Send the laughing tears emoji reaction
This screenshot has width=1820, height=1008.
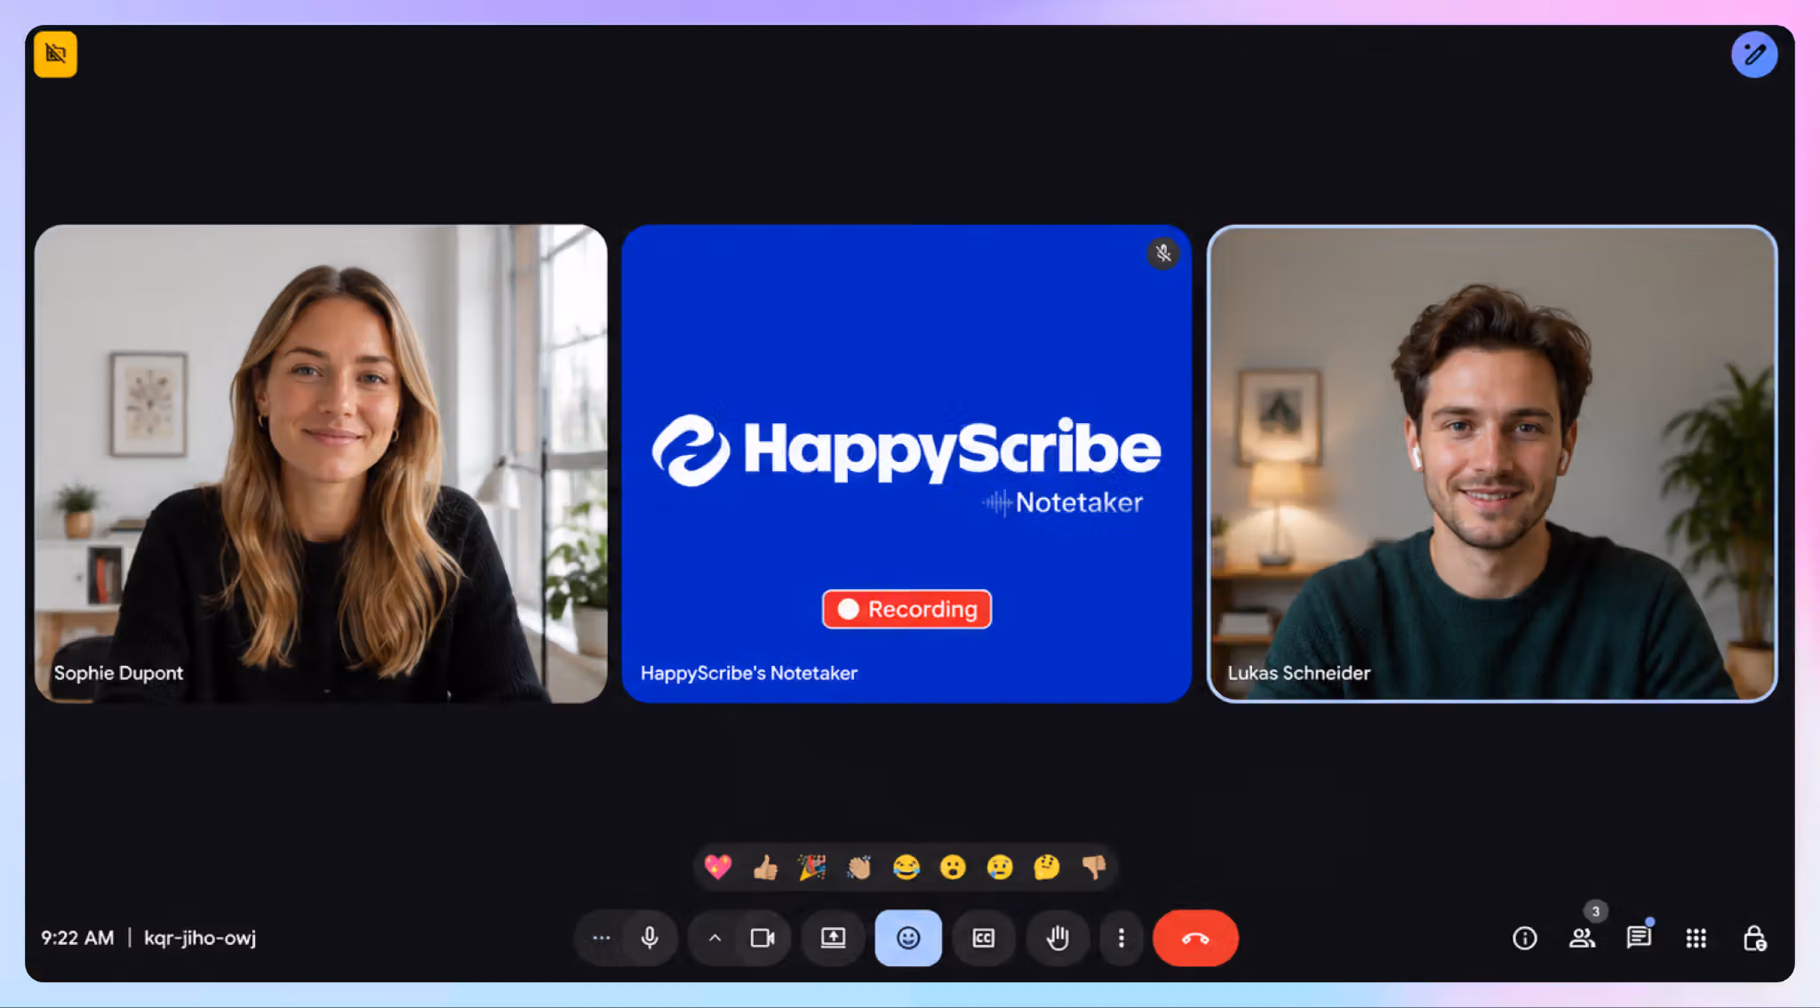[906, 867]
